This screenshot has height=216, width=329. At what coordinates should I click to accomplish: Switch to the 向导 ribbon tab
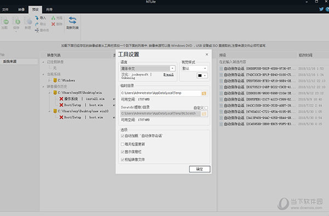pos(49,9)
